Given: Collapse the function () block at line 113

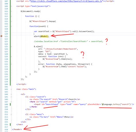Looking at the screenshot, I should point(11,16).
